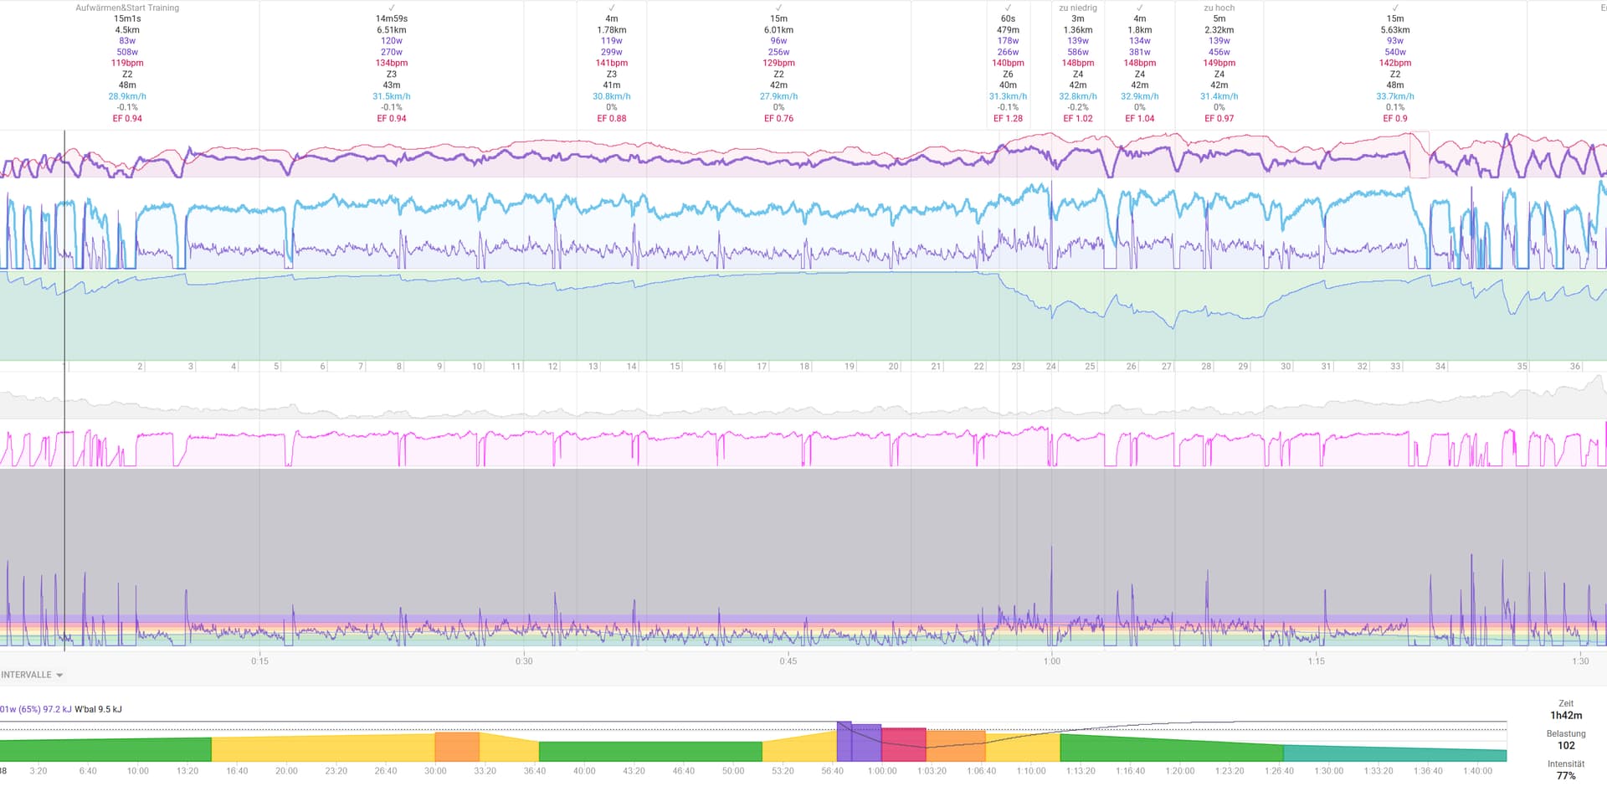Click the 'zu niedrig' interval label
This screenshot has height=802, width=1607.
pyautogui.click(x=1077, y=8)
